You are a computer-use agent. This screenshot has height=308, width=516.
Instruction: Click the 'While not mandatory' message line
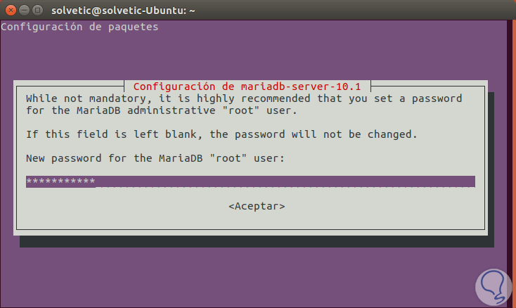pos(244,98)
